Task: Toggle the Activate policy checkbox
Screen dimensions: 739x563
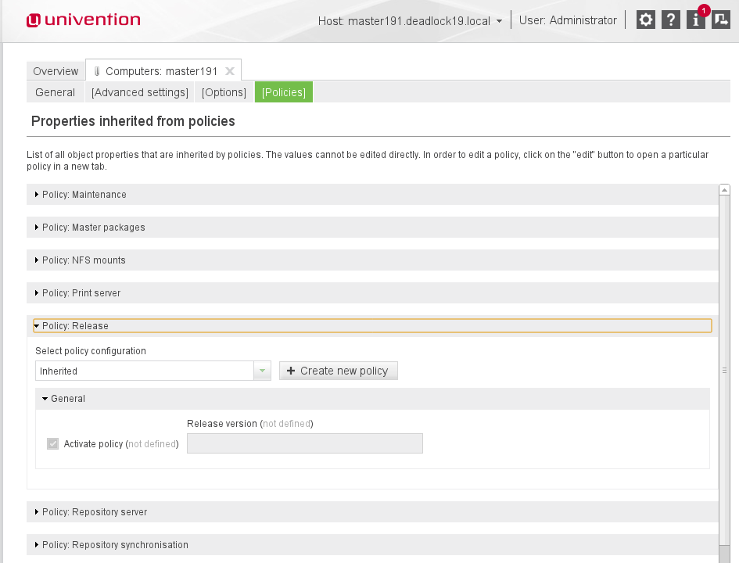Action: (x=53, y=444)
